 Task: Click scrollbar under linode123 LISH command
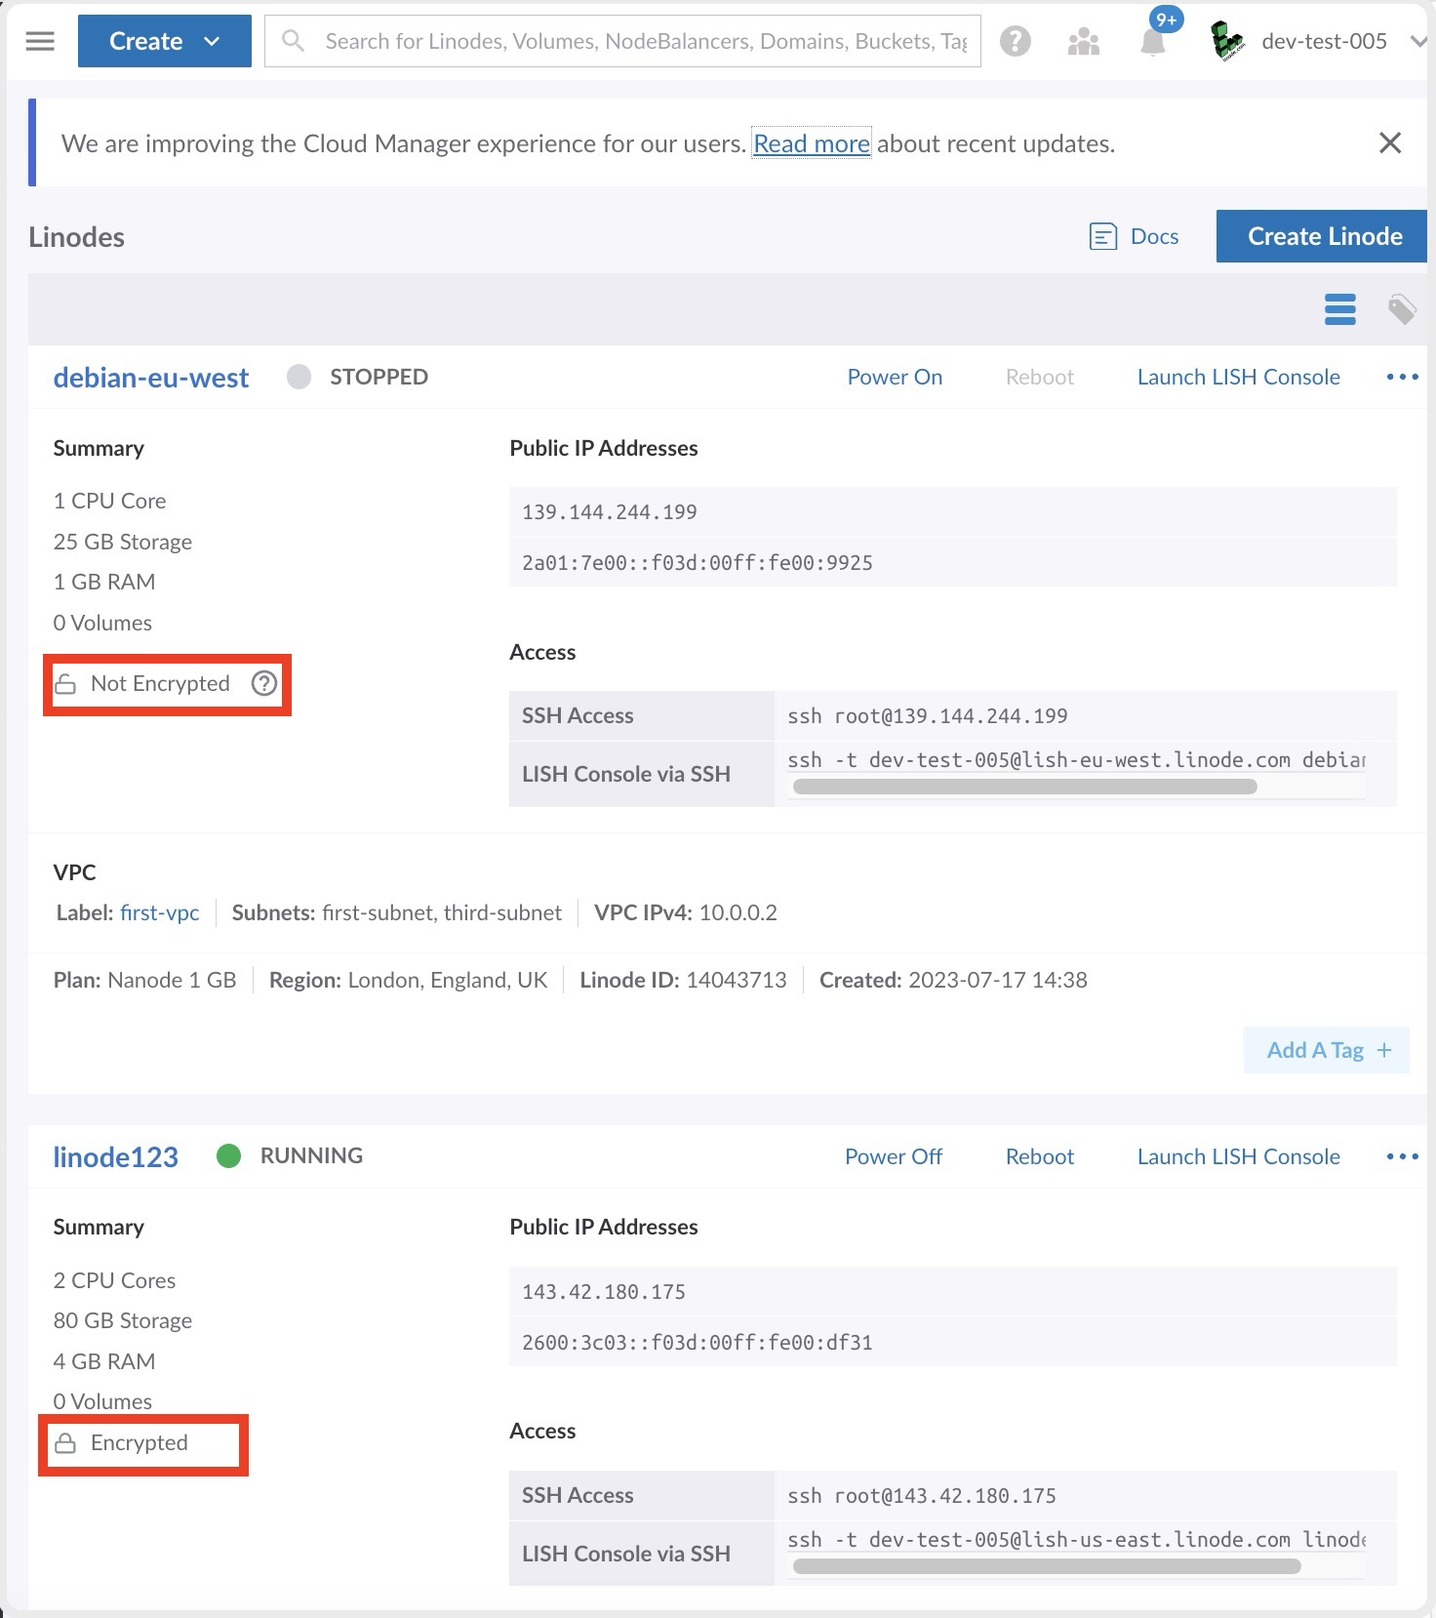point(1047,1566)
